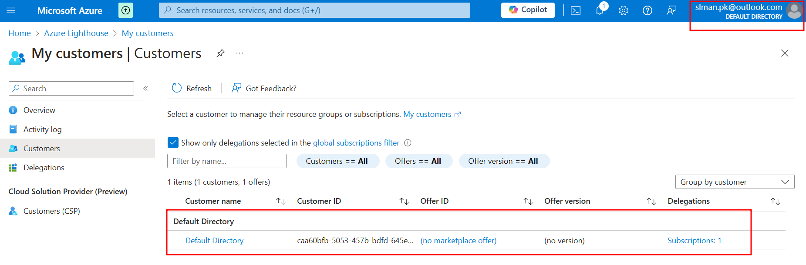Click the Delegations grid icon
The height and width of the screenshot is (265, 806).
tap(13, 168)
